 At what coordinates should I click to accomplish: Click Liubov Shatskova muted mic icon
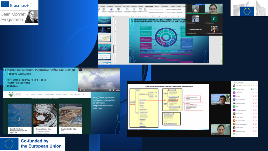click(x=254, y=100)
